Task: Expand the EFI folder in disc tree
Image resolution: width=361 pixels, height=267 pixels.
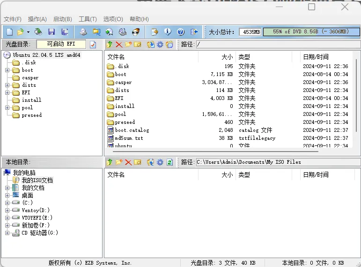Action: 7,93
